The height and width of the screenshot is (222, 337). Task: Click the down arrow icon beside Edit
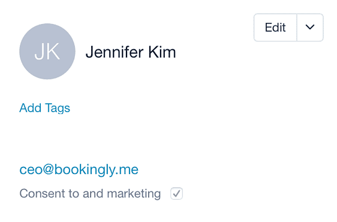point(310,28)
